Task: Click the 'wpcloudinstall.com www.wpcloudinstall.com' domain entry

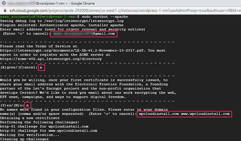Action: [x=184, y=114]
